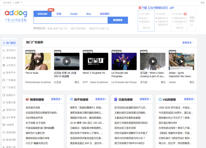The height and width of the screenshot is (148, 206).
Task: Open 我的收藏 star icon in sidebar
Action: click(4, 58)
